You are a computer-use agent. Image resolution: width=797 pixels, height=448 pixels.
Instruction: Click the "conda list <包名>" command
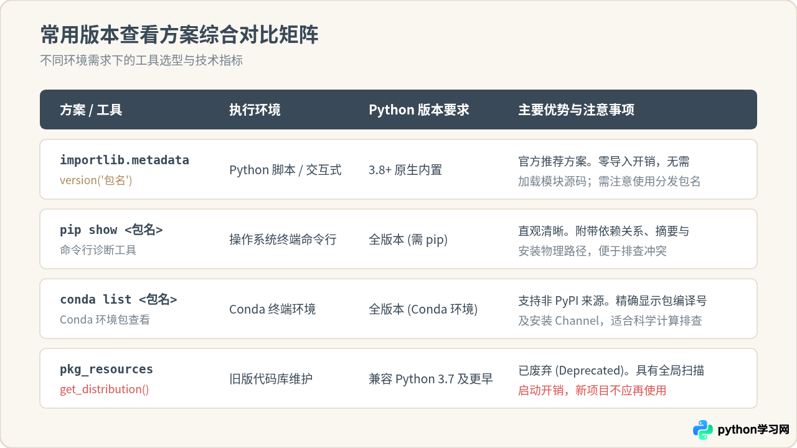coord(118,300)
